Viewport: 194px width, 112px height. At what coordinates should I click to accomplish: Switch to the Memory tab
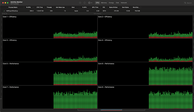104,3
